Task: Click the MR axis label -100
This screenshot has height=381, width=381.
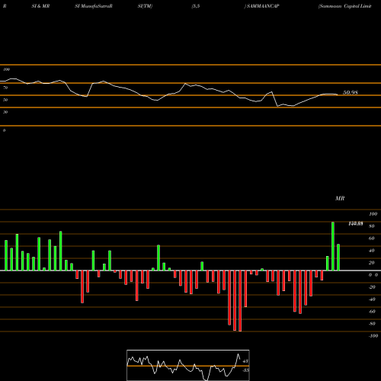Action: tap(373, 336)
